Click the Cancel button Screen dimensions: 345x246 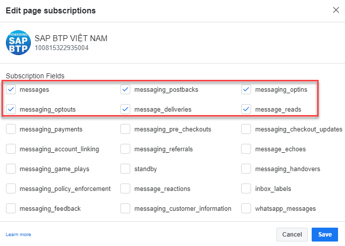coord(292,235)
